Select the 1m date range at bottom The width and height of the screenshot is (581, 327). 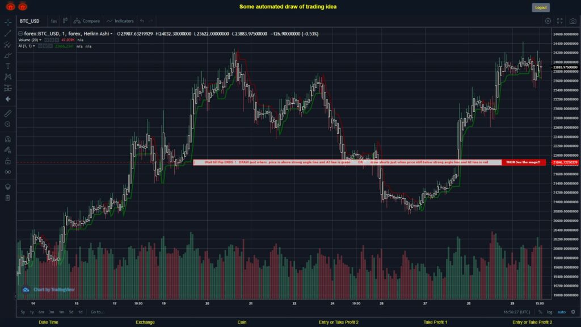61,312
